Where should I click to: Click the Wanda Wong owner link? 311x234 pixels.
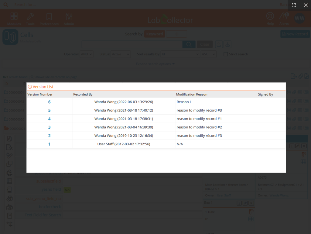point(279,195)
